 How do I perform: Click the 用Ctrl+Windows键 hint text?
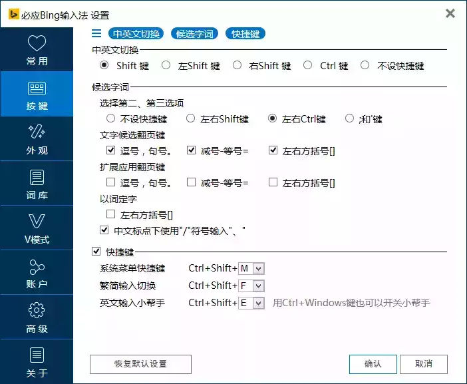point(351,303)
